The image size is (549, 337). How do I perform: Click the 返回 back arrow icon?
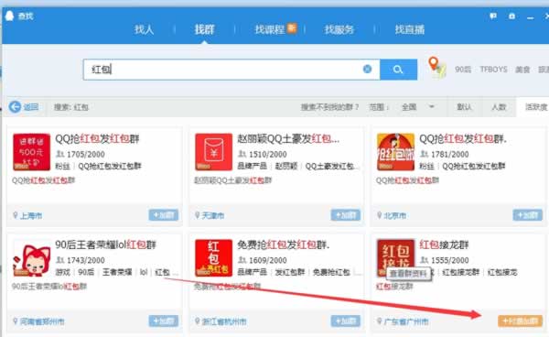pyautogui.click(x=15, y=107)
